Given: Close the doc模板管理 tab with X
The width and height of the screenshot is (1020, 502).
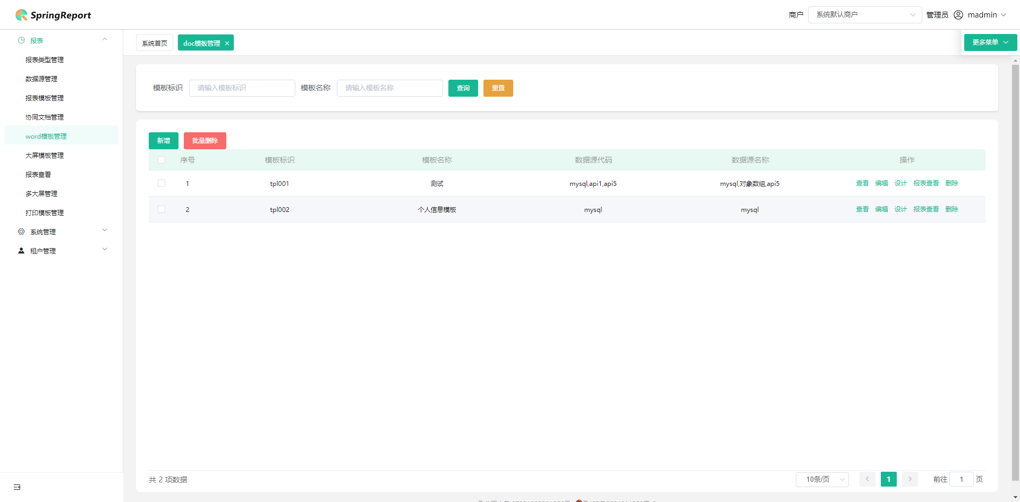Looking at the screenshot, I should point(227,44).
